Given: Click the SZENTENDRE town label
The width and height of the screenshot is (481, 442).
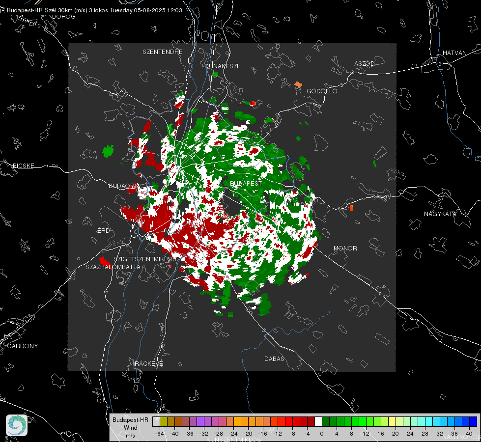Looking at the screenshot, I should tap(163, 52).
